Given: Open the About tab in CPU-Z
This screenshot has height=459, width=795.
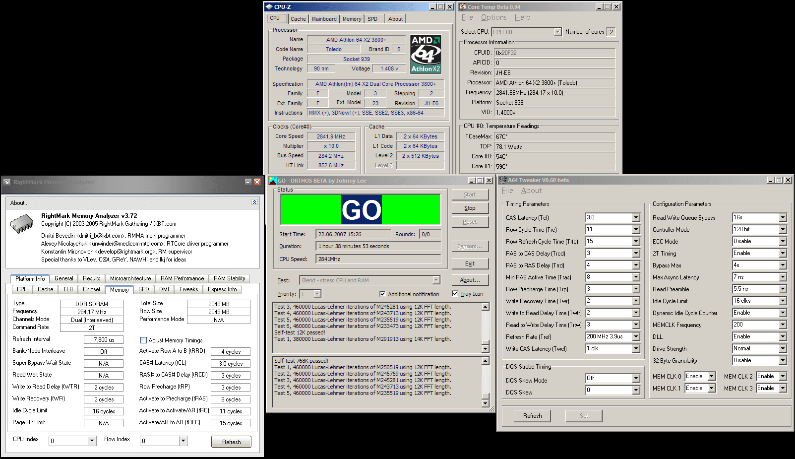Looking at the screenshot, I should (x=395, y=19).
